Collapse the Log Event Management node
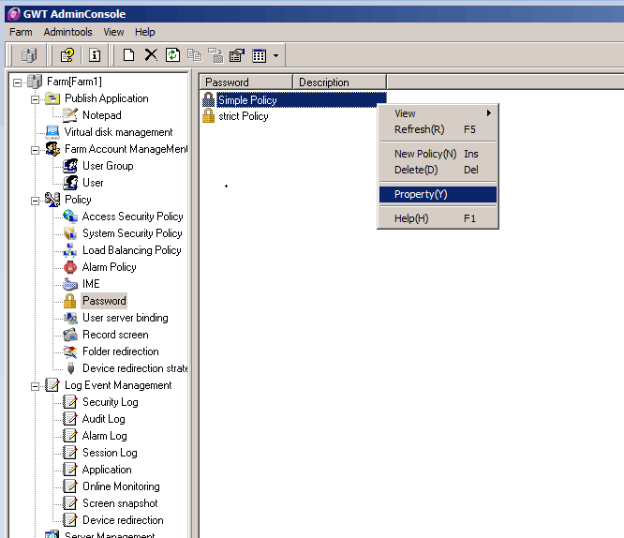Image resolution: width=624 pixels, height=538 pixels. (35, 385)
